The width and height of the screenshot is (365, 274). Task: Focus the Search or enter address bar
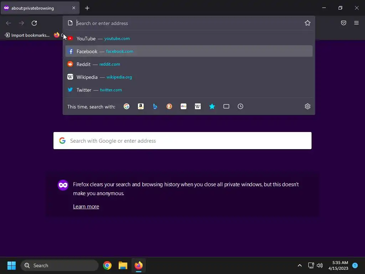(189, 23)
